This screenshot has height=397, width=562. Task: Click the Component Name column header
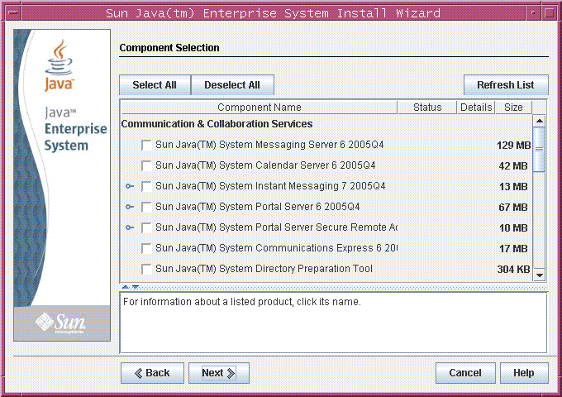click(x=260, y=108)
